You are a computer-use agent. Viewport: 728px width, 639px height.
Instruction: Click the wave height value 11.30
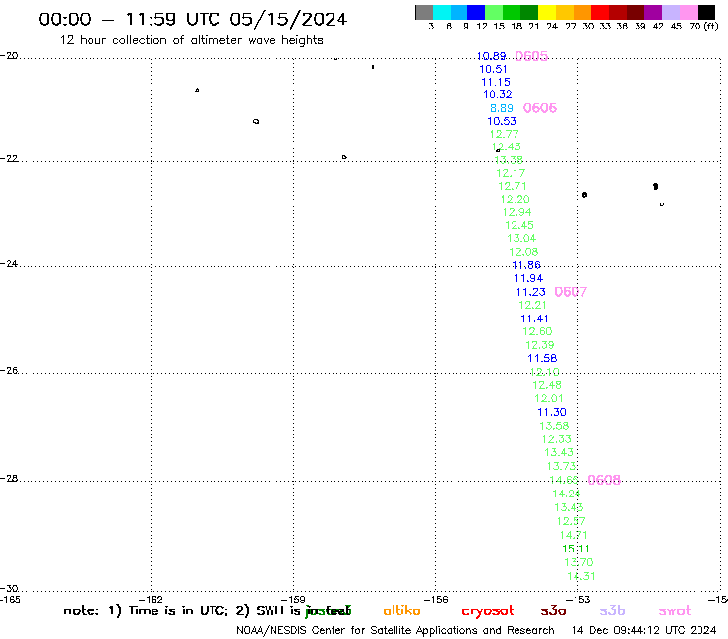coord(552,412)
